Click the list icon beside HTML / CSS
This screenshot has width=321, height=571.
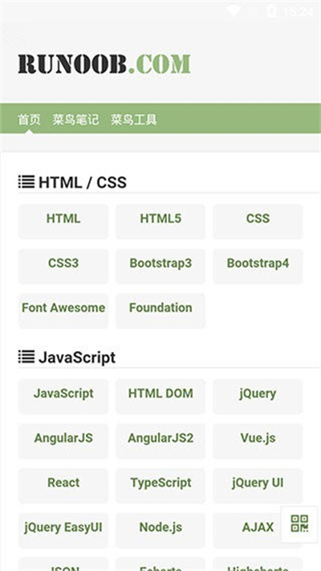(26, 182)
